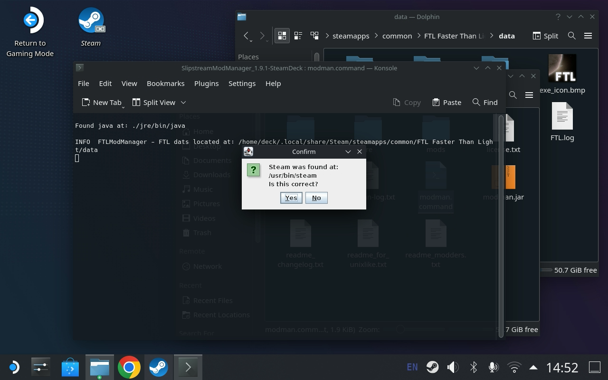The height and width of the screenshot is (380, 608).
Task: Click common breadcrumb in Dolphin
Action: (x=397, y=36)
